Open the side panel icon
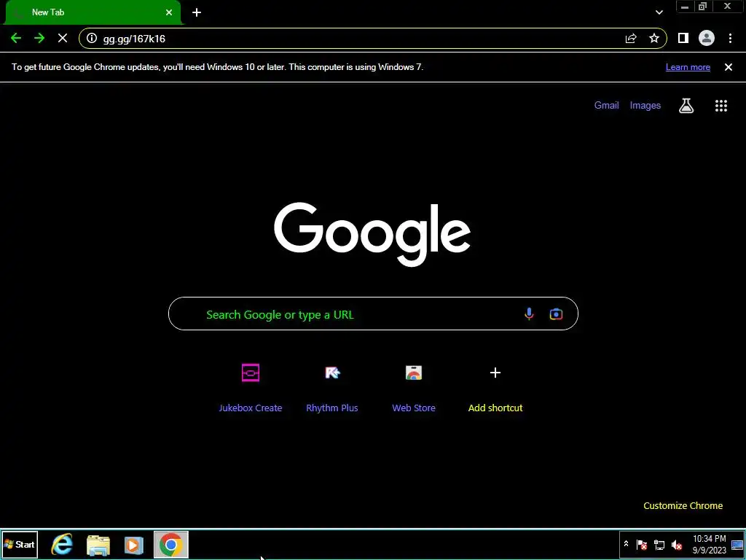 tap(683, 39)
